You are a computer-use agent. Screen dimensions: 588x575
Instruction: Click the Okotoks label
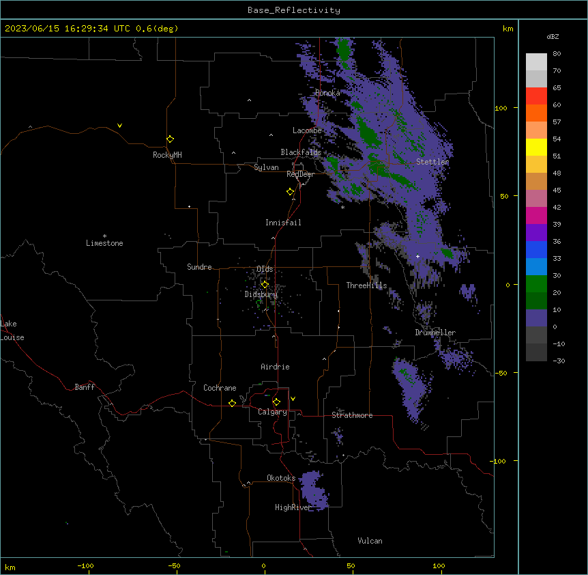(281, 478)
